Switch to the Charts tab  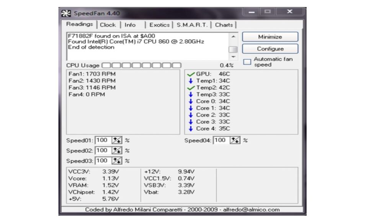[x=224, y=24]
